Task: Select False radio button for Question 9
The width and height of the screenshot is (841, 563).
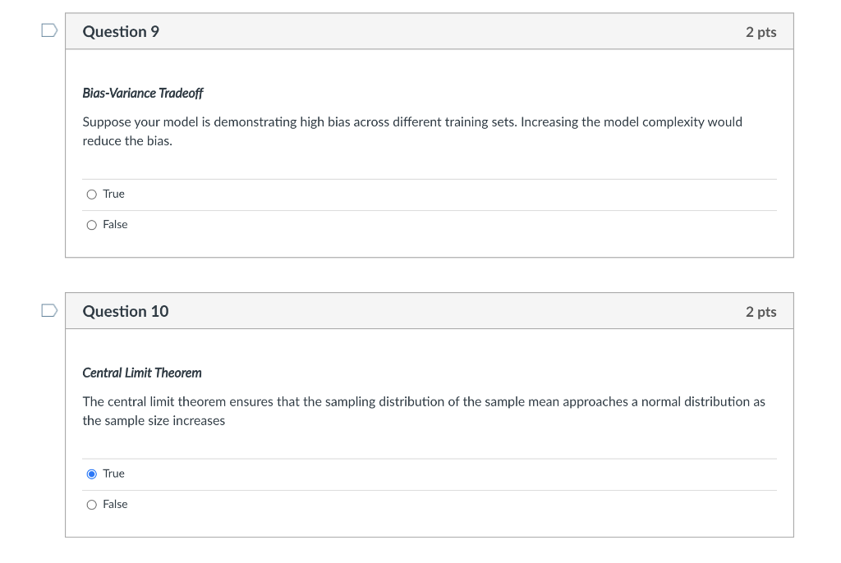Action: tap(92, 225)
